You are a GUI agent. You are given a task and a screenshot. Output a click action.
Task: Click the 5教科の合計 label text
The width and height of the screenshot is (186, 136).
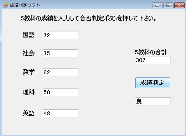tap(151, 52)
